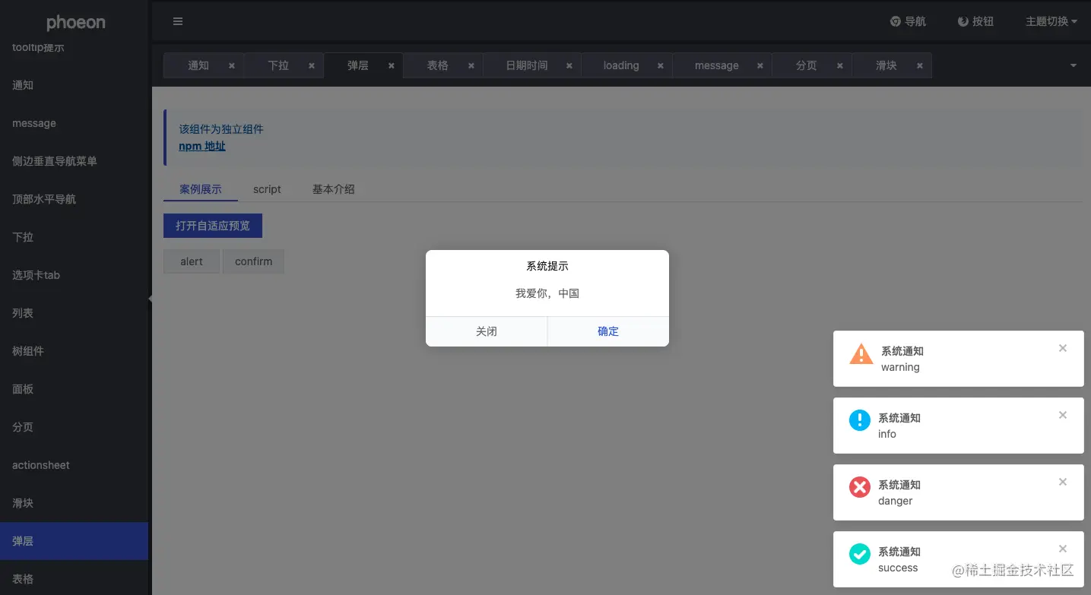Open 列表 in the sidebar
1091x595 pixels.
coord(74,313)
